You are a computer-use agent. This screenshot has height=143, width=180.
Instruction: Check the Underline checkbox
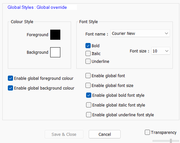(x=88, y=61)
